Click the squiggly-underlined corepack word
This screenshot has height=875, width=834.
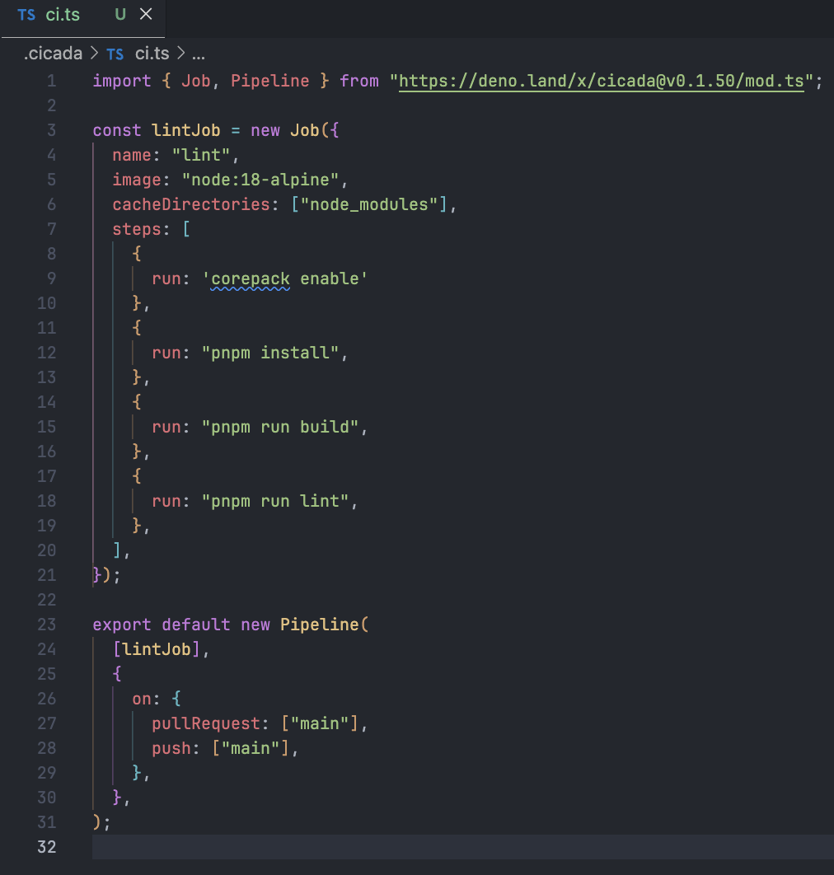point(251,278)
